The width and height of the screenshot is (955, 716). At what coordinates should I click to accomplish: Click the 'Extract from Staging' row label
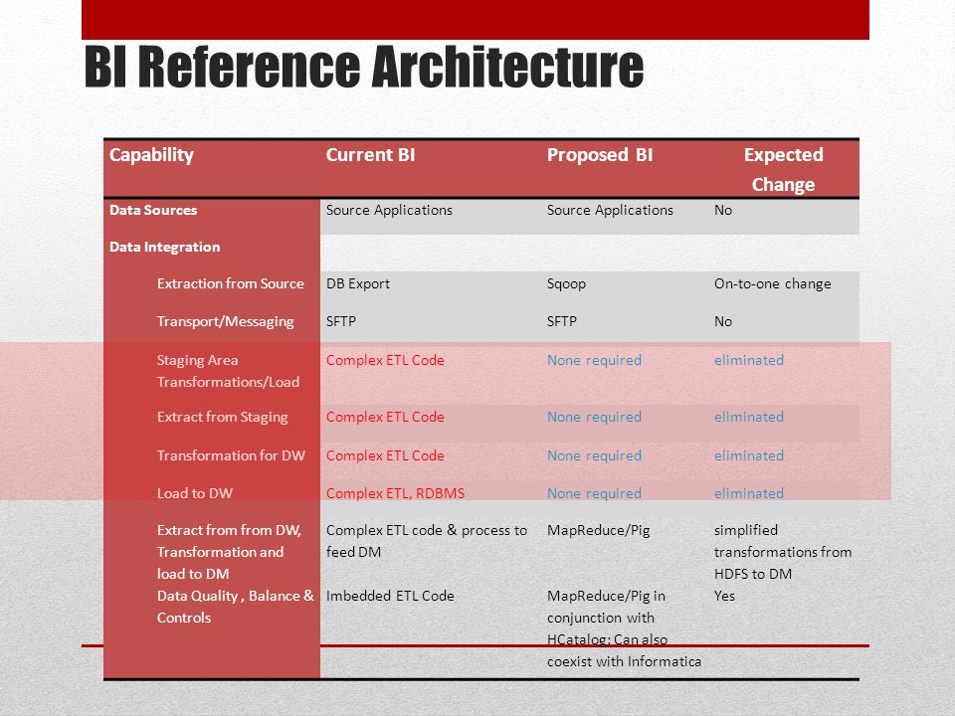tap(222, 417)
